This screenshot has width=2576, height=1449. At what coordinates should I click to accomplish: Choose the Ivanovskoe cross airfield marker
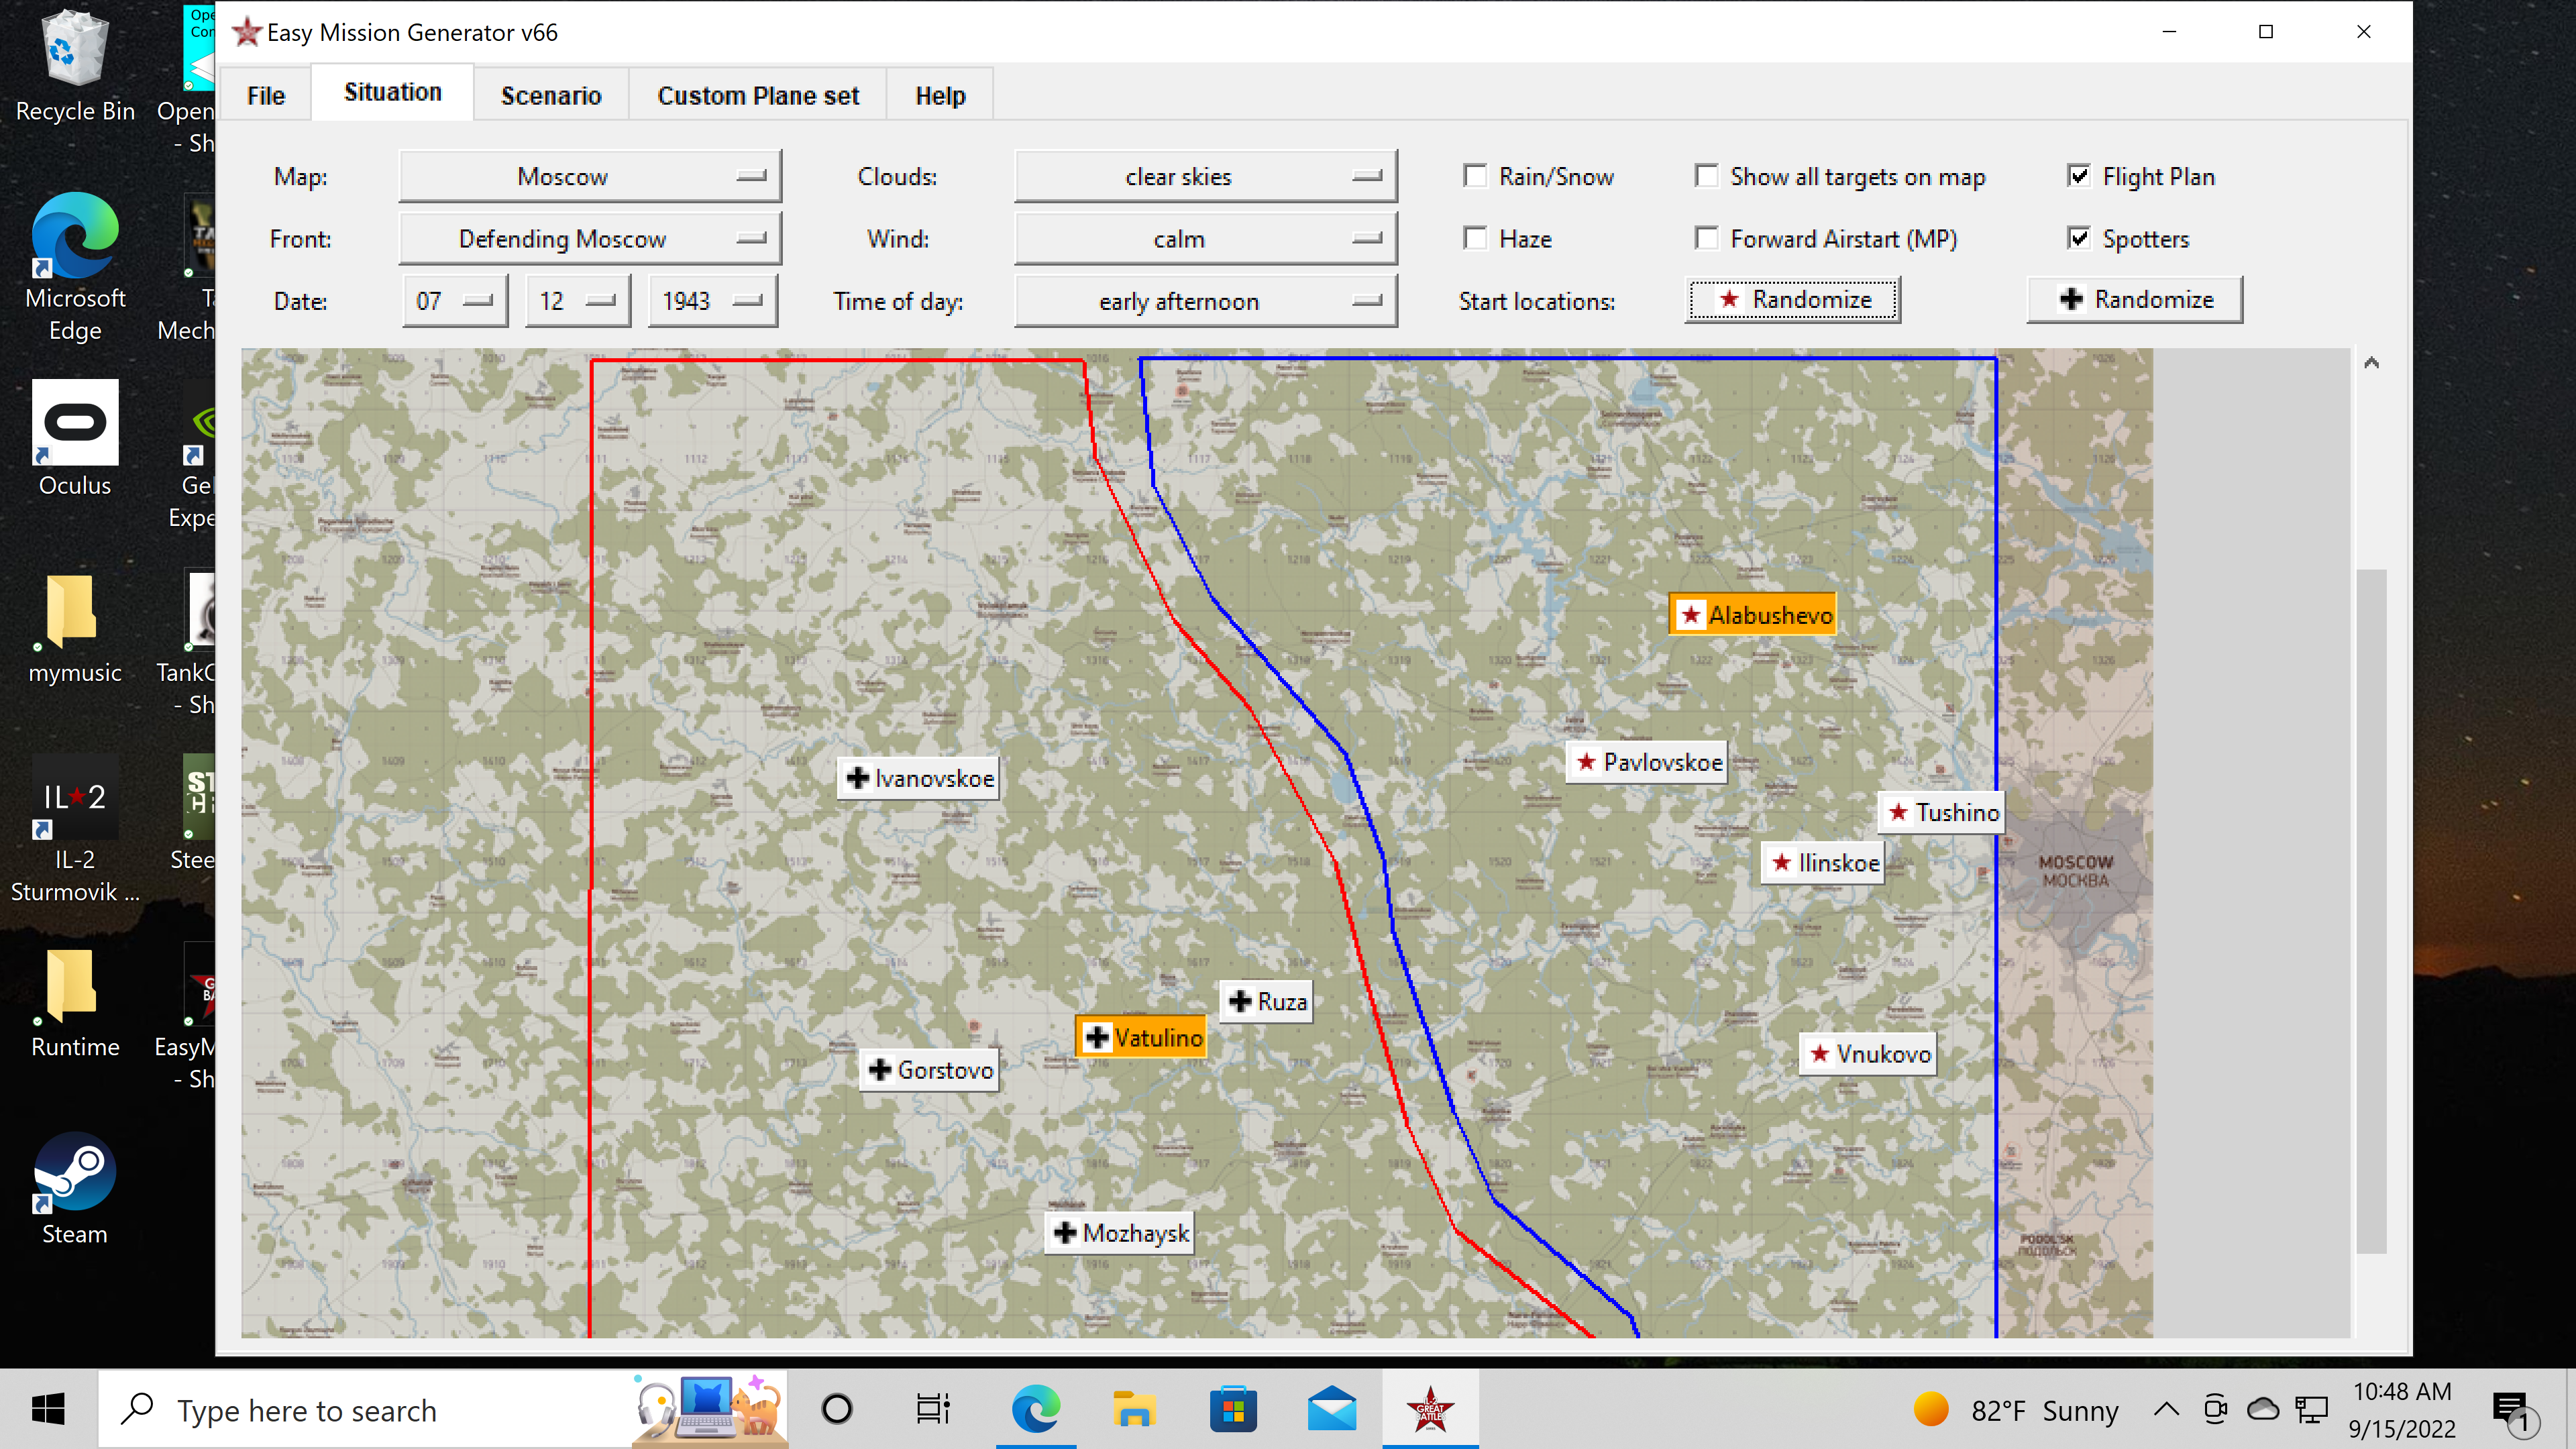[918, 778]
